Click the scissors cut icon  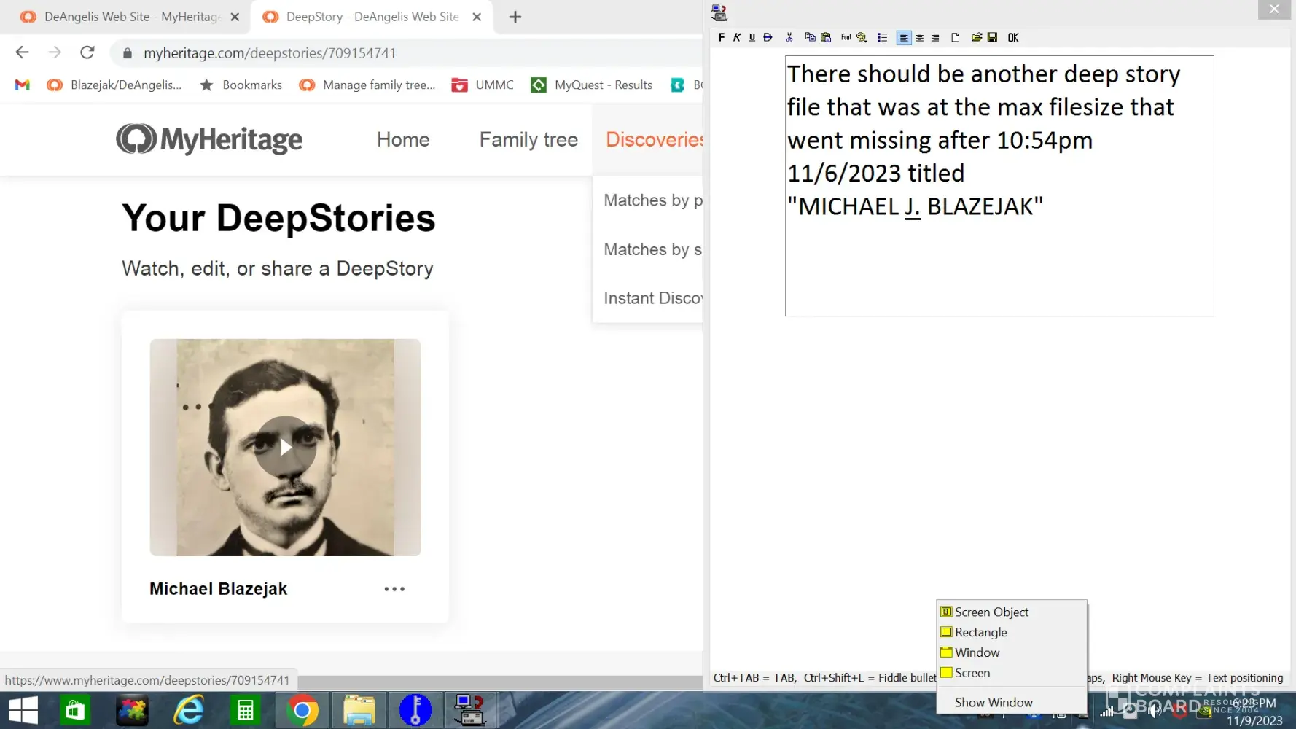click(789, 37)
